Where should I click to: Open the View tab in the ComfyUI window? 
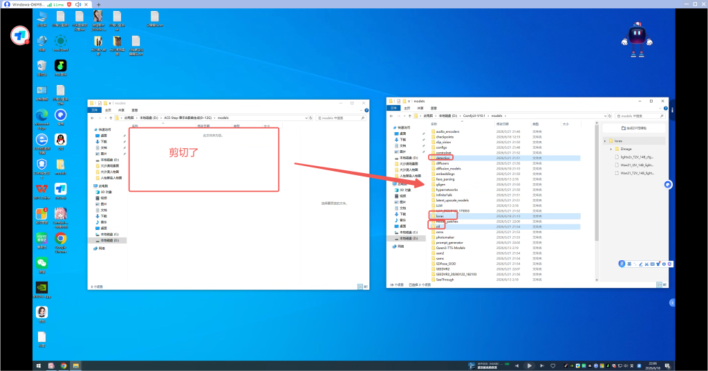pyautogui.click(x=434, y=108)
